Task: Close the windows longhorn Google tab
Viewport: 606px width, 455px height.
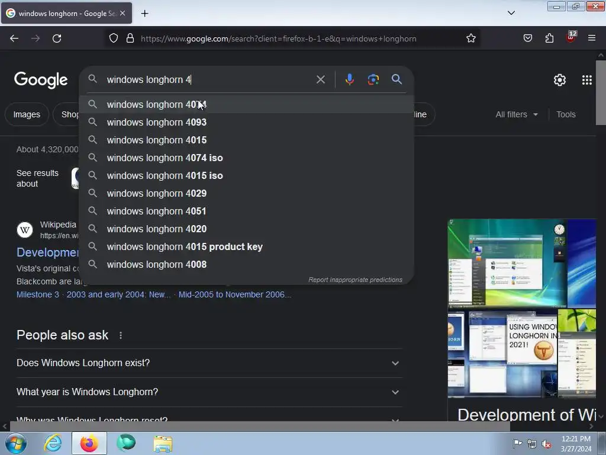Action: tap(123, 13)
